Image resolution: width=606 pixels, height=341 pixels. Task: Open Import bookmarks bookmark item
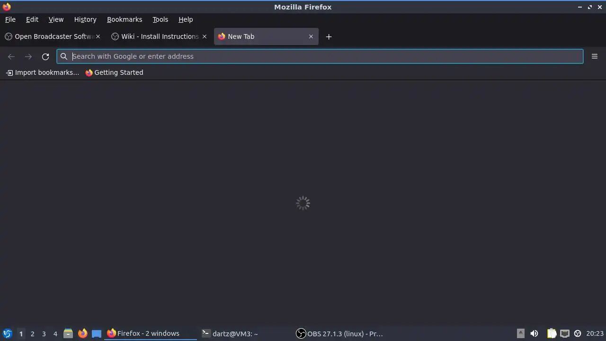pyautogui.click(x=43, y=72)
